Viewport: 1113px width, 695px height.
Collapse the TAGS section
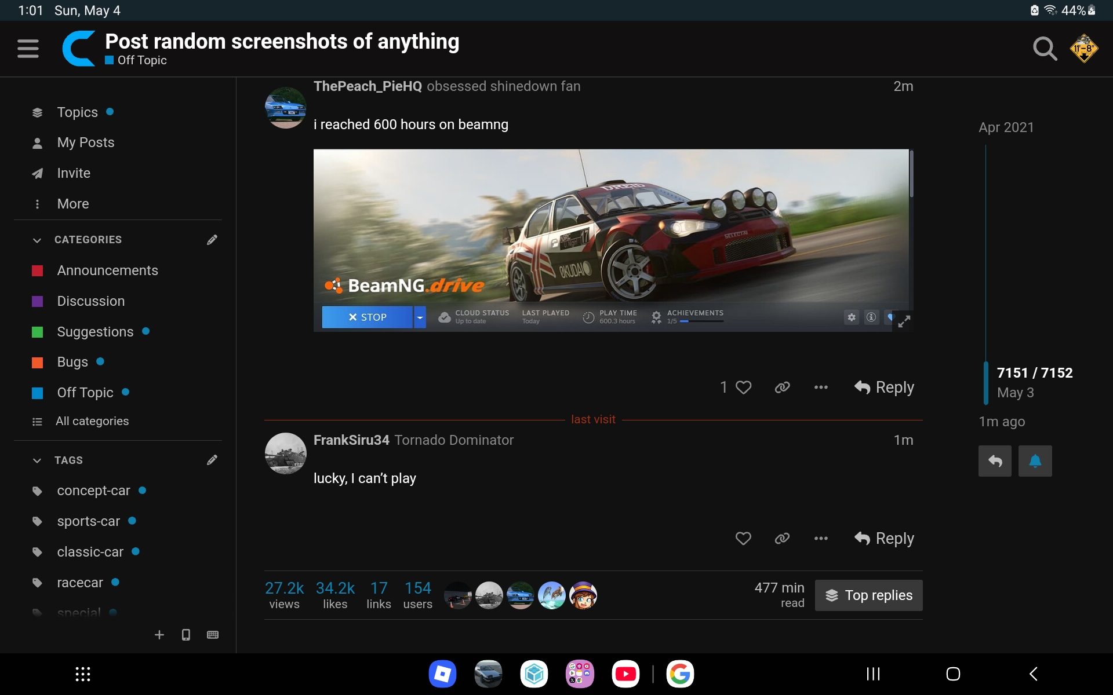(x=37, y=460)
